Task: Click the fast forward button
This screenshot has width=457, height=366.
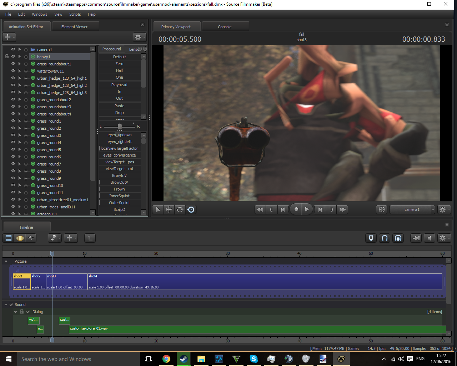Action: [x=343, y=210]
